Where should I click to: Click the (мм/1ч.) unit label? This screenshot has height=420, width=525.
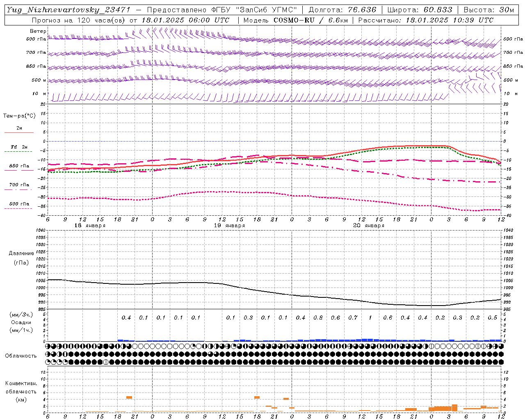pyautogui.click(x=21, y=330)
